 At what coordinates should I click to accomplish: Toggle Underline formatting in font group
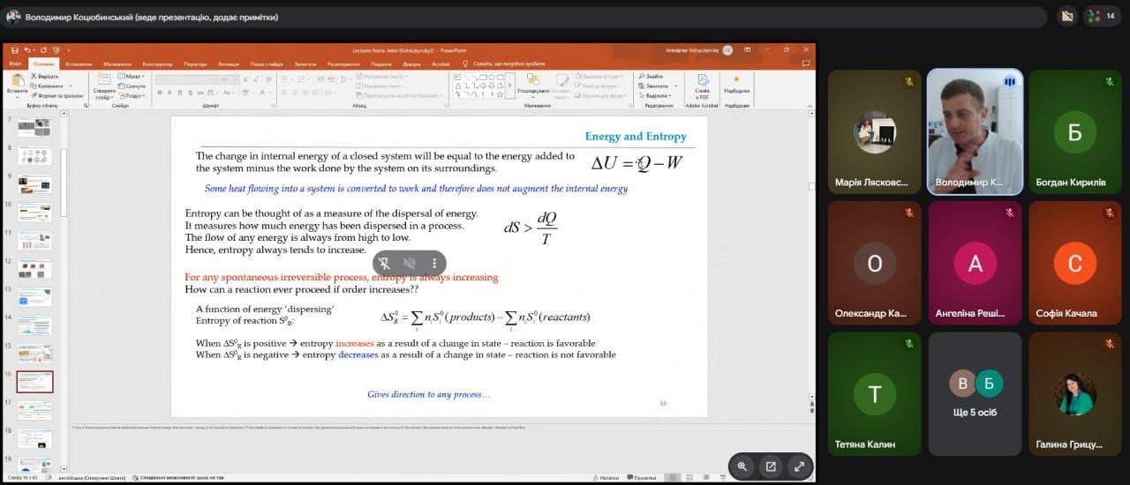(180, 93)
